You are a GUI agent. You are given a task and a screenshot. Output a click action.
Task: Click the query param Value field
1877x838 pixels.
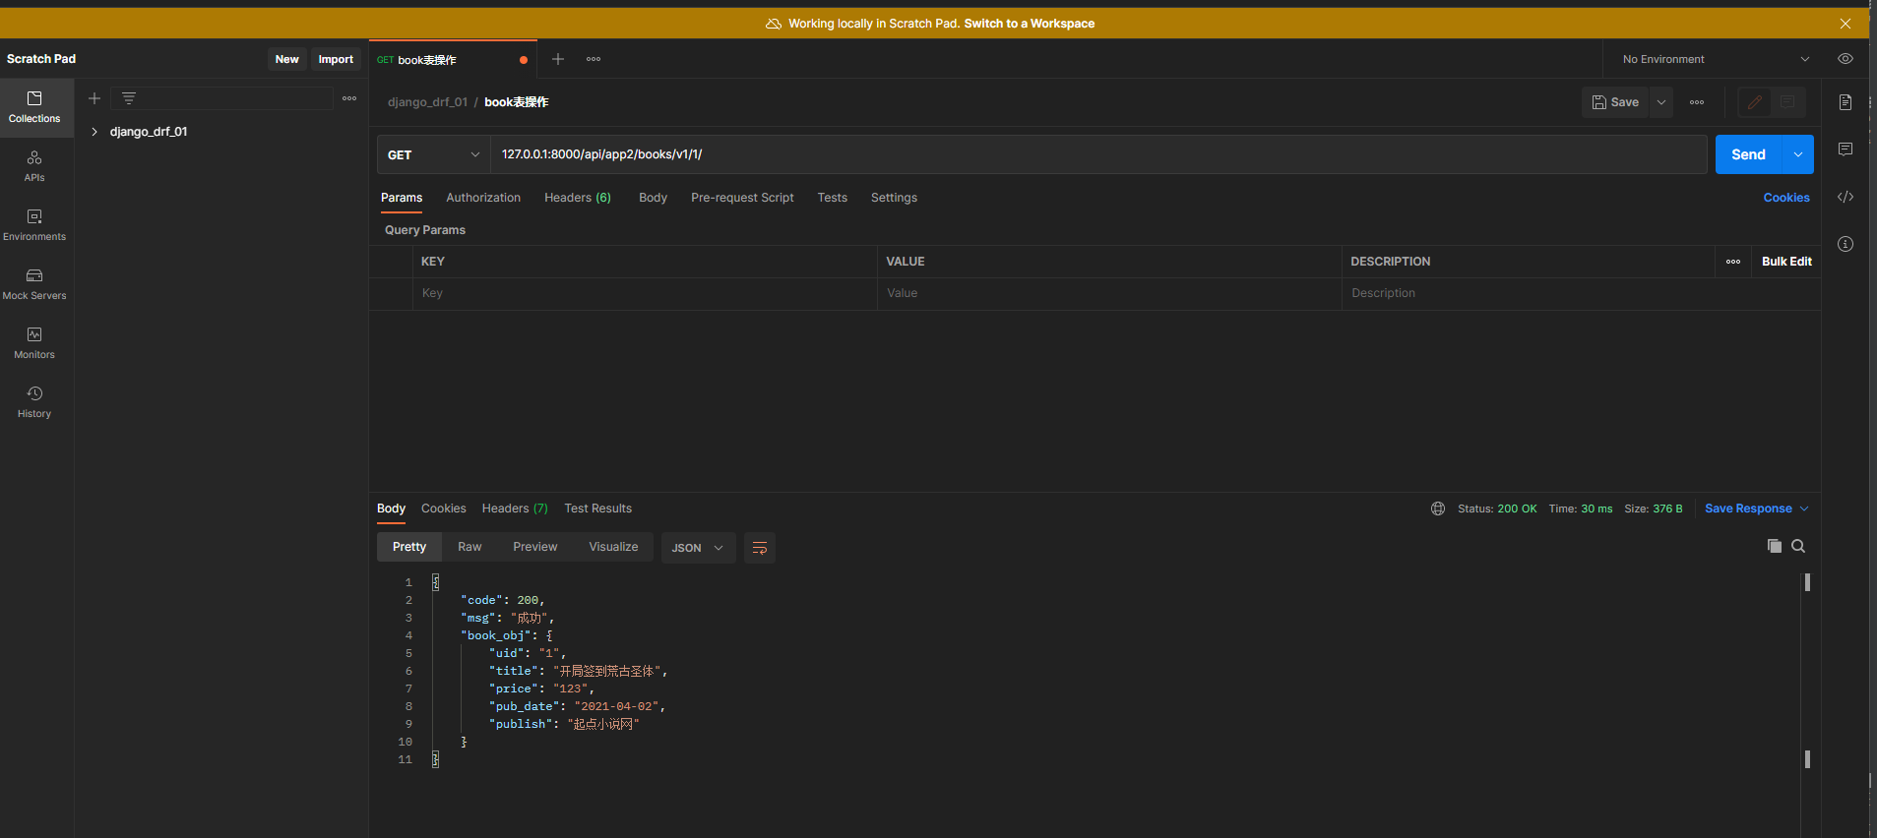1109,293
